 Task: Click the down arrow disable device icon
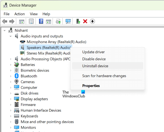pyautogui.click(x=92, y=22)
